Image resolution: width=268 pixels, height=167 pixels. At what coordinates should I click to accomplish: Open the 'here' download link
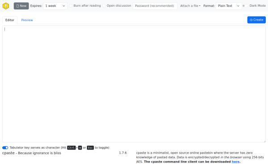point(235,162)
